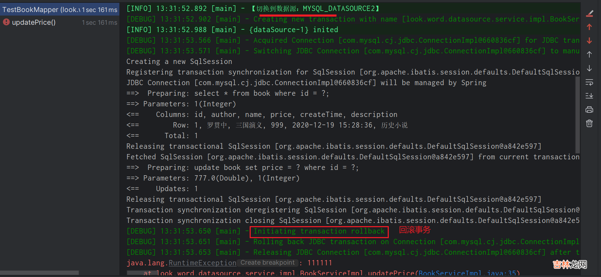Click the 'select * from book where id = ?;' line

pos(228,93)
